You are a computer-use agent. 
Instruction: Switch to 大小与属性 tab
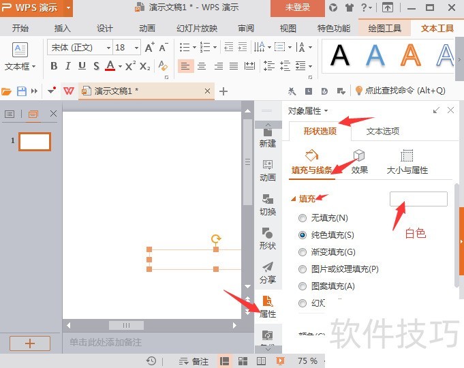407,162
